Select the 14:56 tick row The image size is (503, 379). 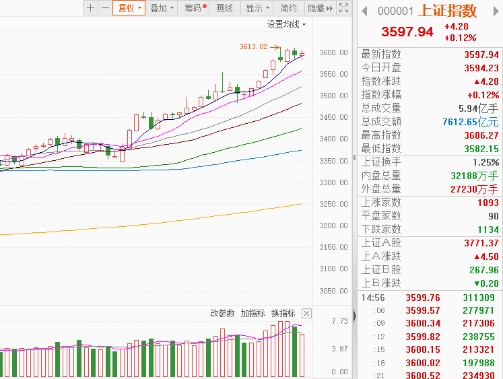tap(428, 298)
